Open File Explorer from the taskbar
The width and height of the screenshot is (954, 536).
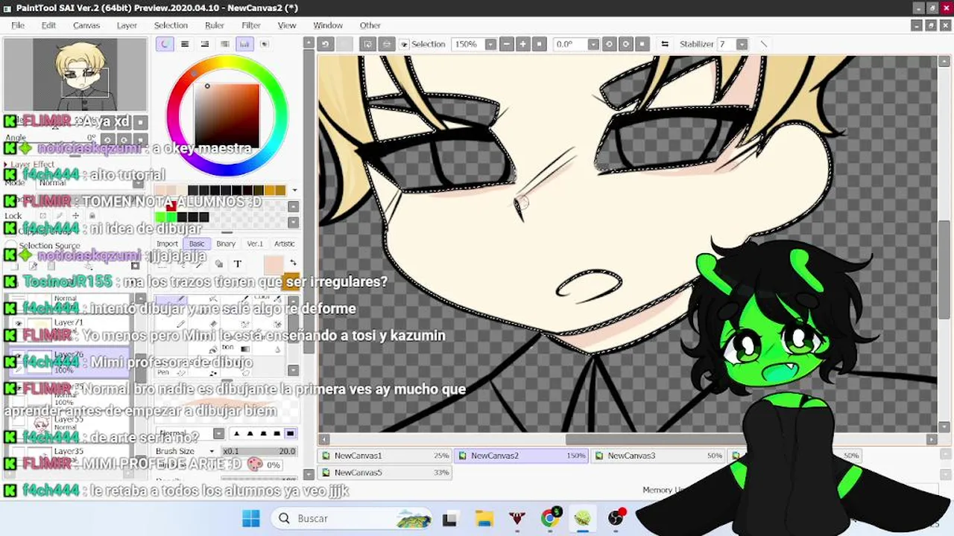[484, 518]
